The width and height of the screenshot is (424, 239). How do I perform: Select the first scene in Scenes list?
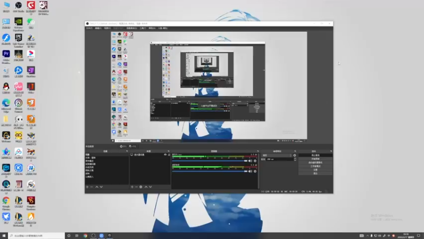coord(107,155)
